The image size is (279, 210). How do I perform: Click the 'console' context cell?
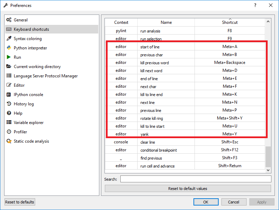(x=121, y=142)
